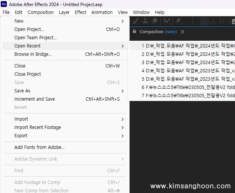Switch to World Axis mode

tap(213, 21)
